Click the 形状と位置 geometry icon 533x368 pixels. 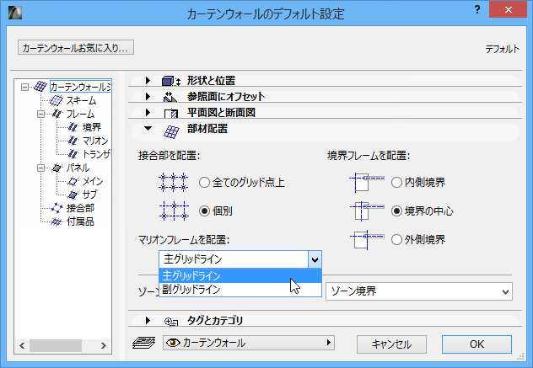(x=170, y=81)
